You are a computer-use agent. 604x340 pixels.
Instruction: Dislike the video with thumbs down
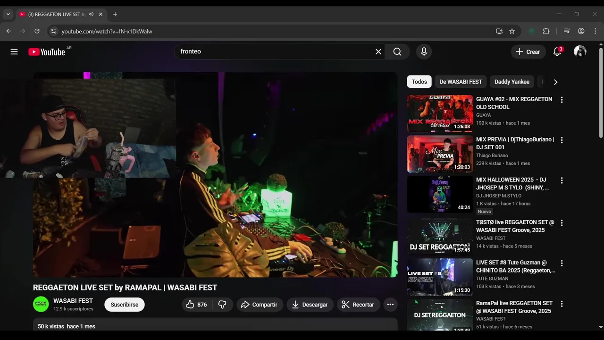click(x=222, y=305)
